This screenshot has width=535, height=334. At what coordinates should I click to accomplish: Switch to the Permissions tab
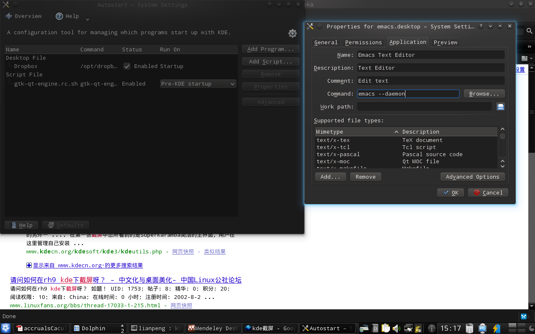(x=363, y=43)
